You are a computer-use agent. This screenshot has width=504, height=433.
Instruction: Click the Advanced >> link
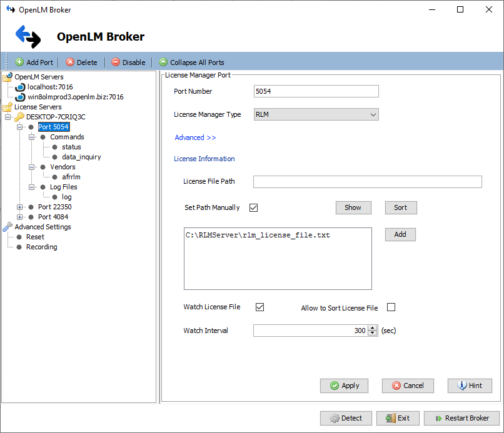tap(195, 137)
